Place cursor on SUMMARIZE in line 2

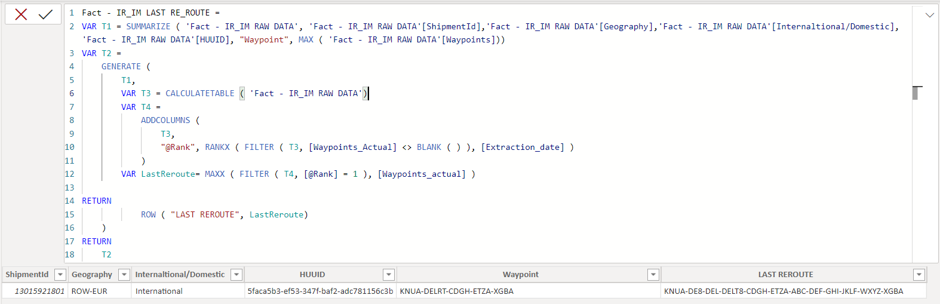point(148,26)
